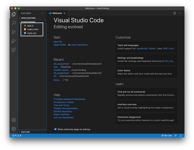This screenshot has width=194, height=150.
Task: Click errors and warnings count in status bar
Action: (17, 136)
